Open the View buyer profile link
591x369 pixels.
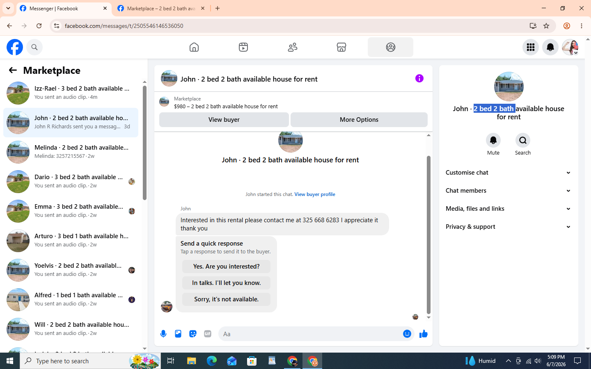(315, 194)
